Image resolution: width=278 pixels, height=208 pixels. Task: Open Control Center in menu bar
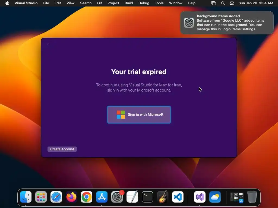(232, 3)
